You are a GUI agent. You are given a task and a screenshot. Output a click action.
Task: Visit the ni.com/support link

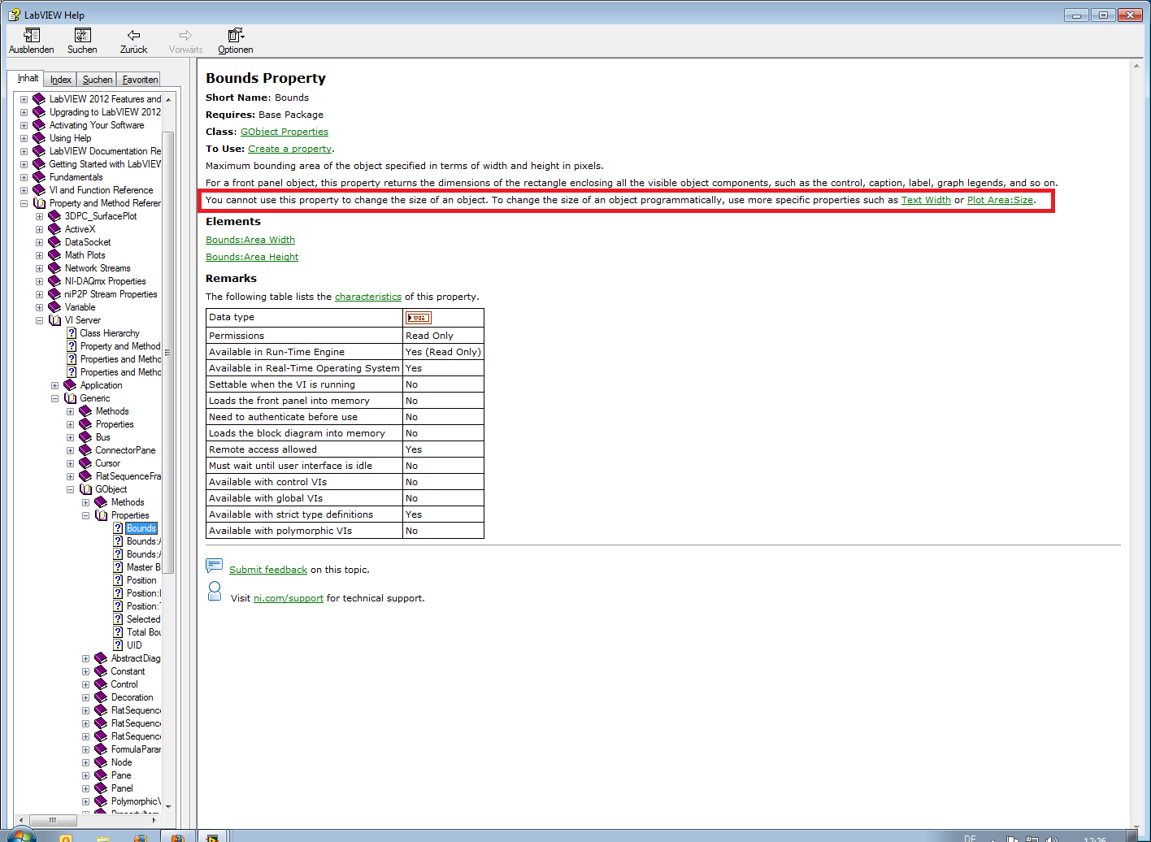(289, 598)
